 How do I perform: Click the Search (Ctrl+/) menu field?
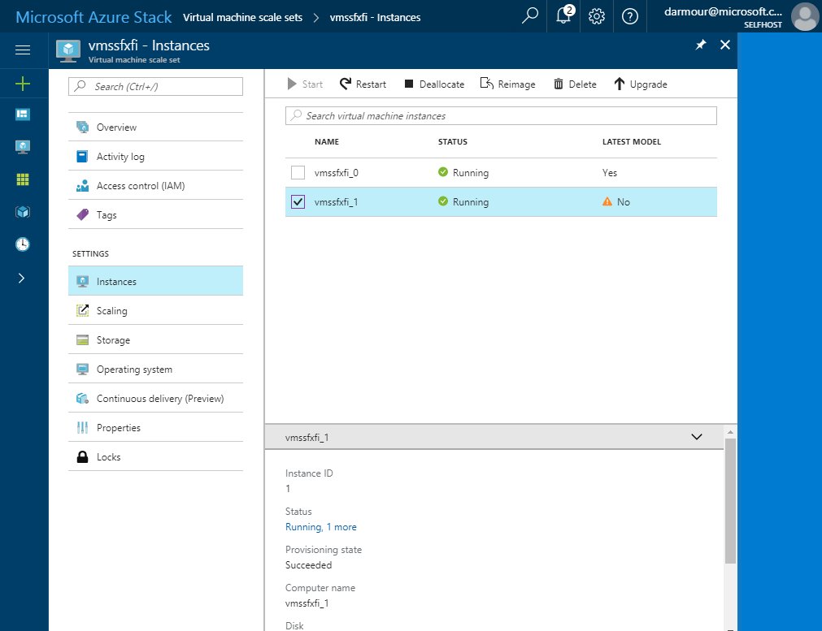click(155, 86)
